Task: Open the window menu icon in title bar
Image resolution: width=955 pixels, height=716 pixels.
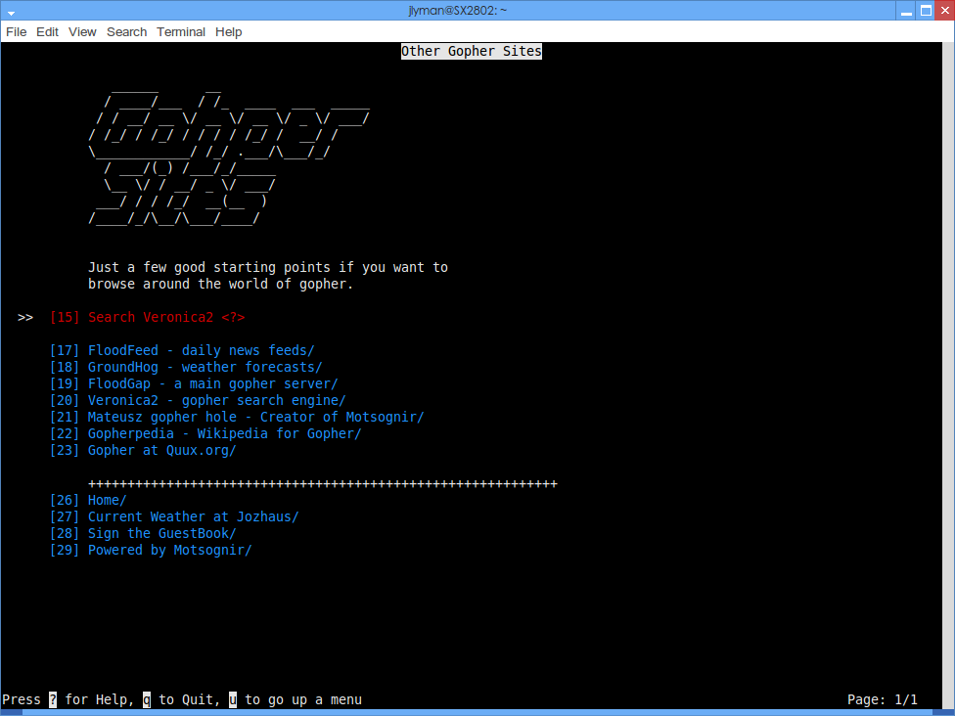Action: coord(12,12)
